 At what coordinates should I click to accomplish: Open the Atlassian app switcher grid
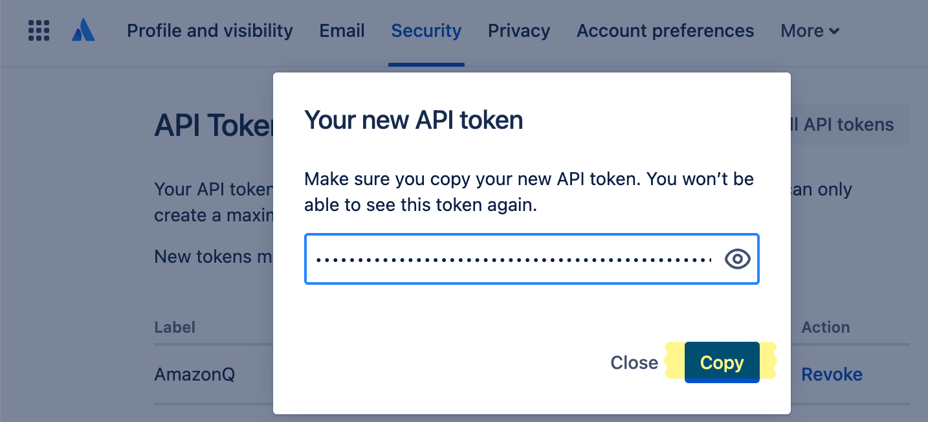39,30
